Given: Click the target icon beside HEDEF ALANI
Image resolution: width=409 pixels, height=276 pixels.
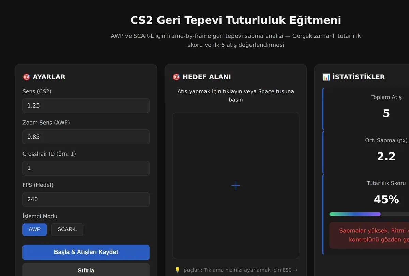Looking at the screenshot, I should 177,77.
